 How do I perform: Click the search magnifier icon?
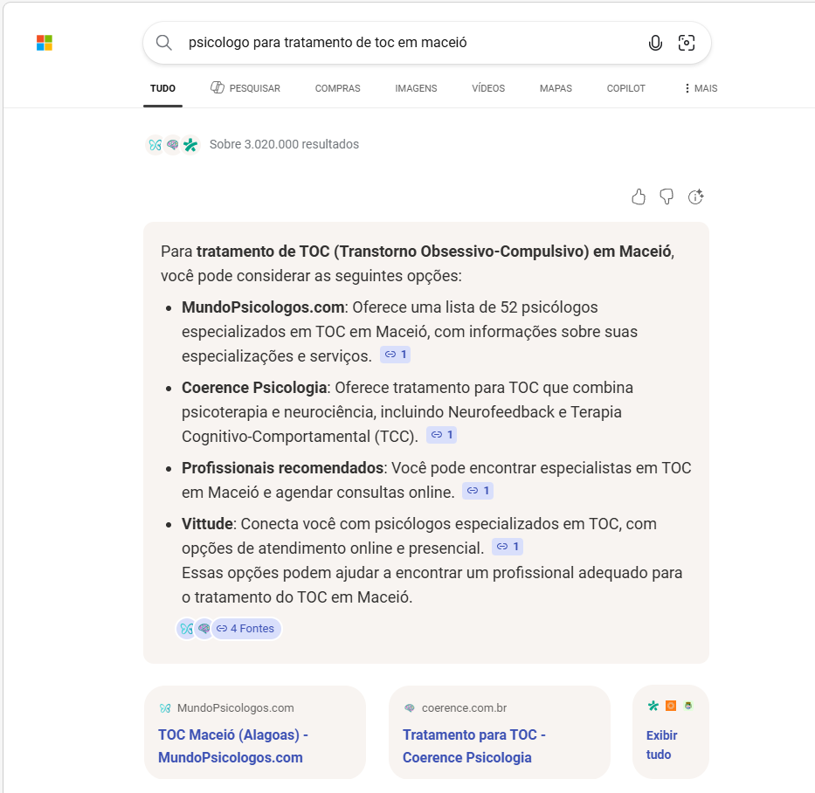pos(163,43)
